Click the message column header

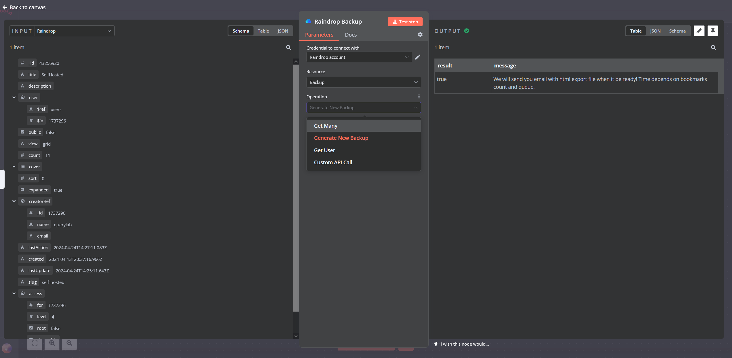604,65
